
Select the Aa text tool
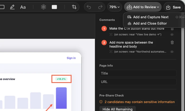coord(23,7)
